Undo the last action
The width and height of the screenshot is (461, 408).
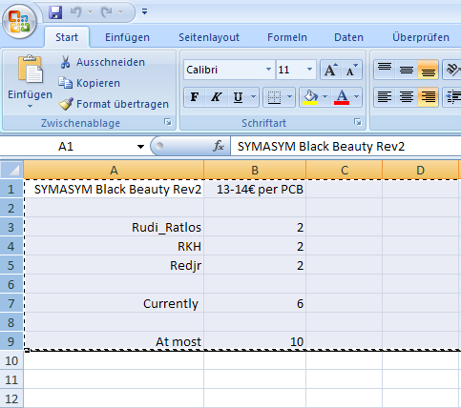point(75,12)
